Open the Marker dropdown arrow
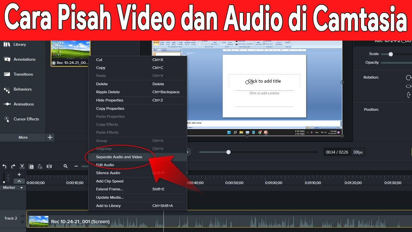Viewport: 412px width, 232px height. [22, 188]
